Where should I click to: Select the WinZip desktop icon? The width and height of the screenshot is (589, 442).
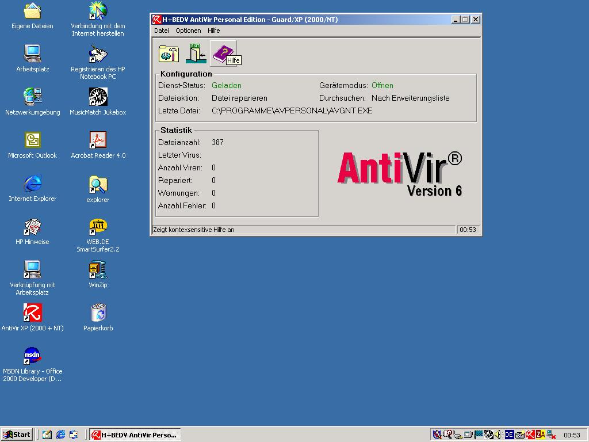pyautogui.click(x=98, y=275)
